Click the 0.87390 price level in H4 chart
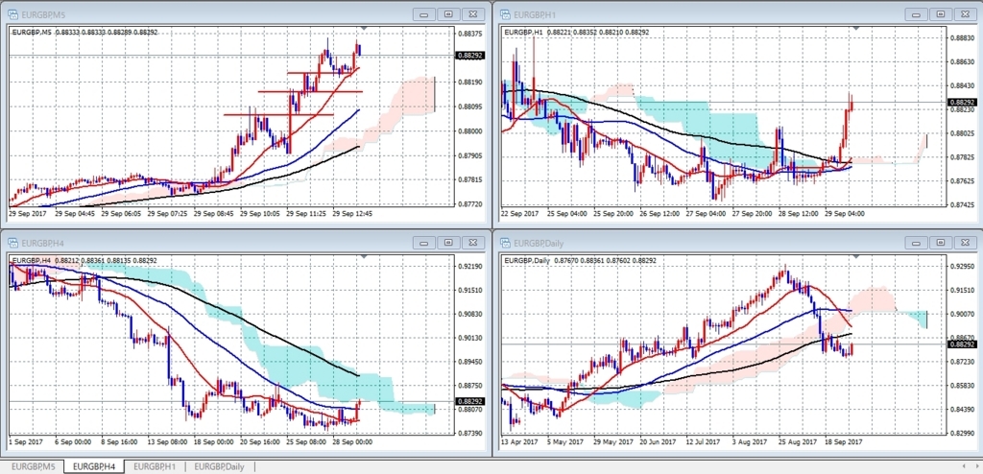Screen dimensions: 983x474 (469, 434)
